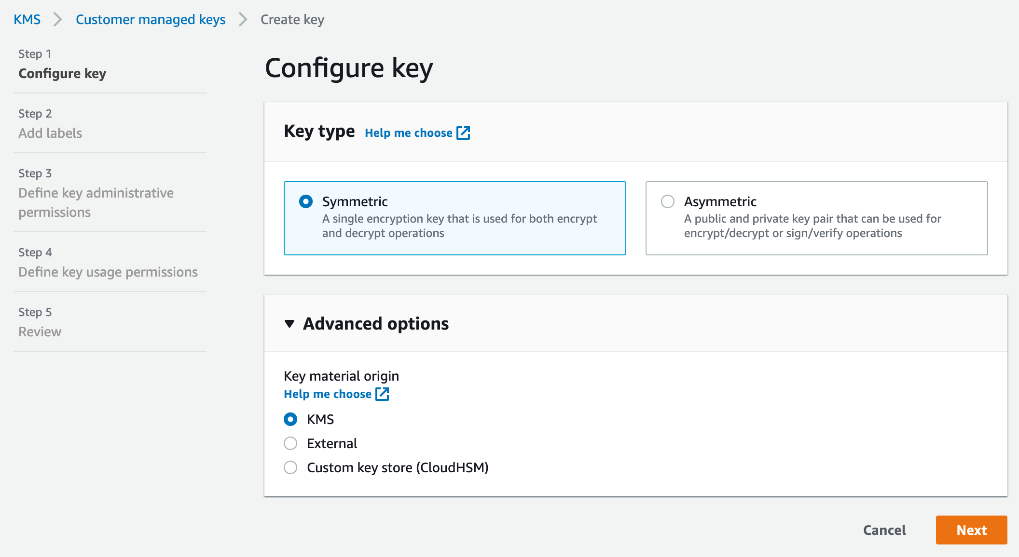1019x557 pixels.
Task: Choose Custom key store (CloudHSM) origin
Action: 290,467
